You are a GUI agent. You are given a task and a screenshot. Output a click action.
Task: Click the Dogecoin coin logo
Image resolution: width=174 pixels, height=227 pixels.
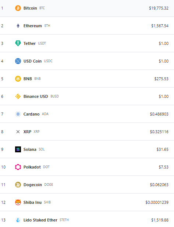pos(18,185)
